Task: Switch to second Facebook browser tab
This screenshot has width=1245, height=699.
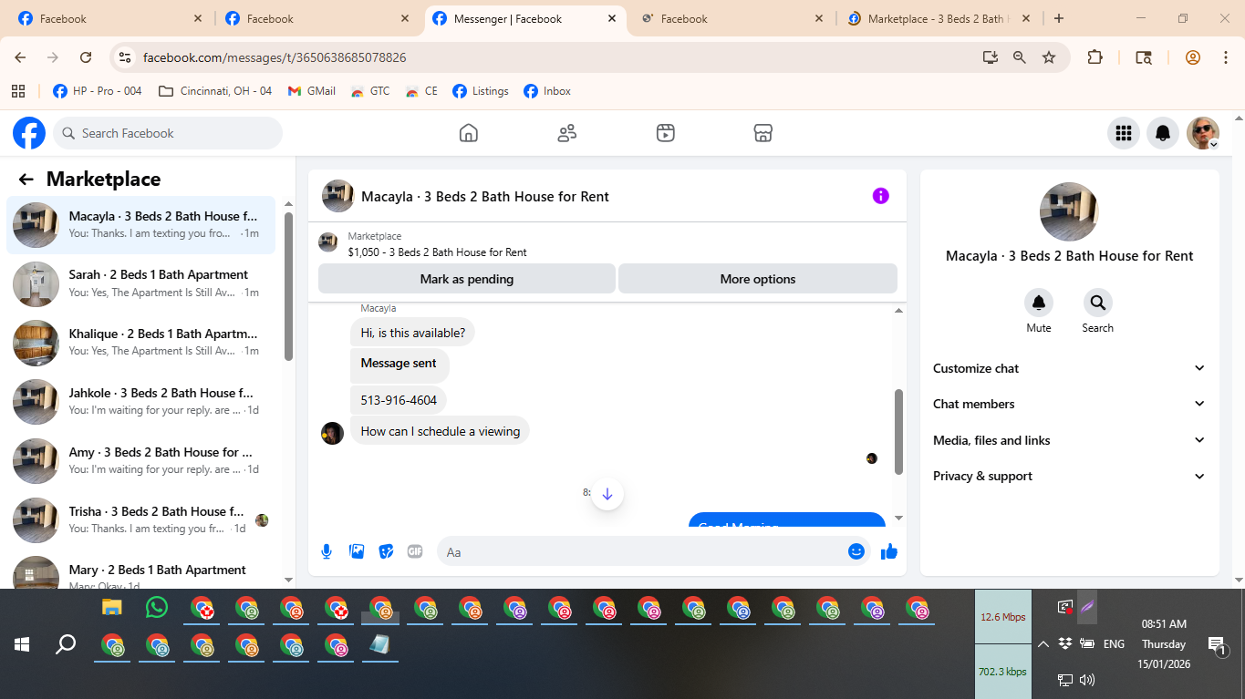Action: pyautogui.click(x=316, y=18)
